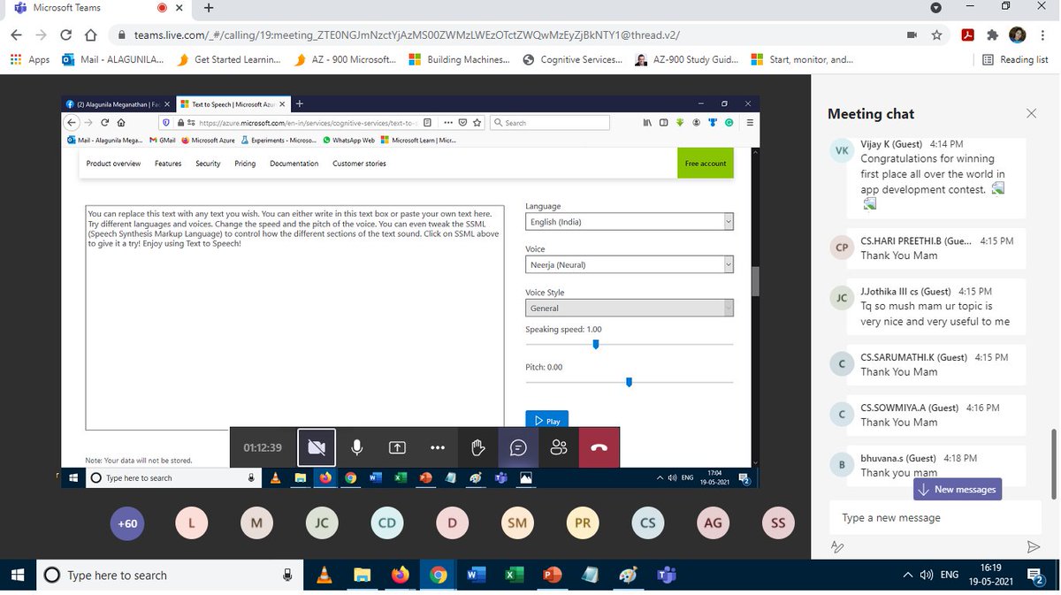Turn on the camera in Teams call bar

coord(316,447)
